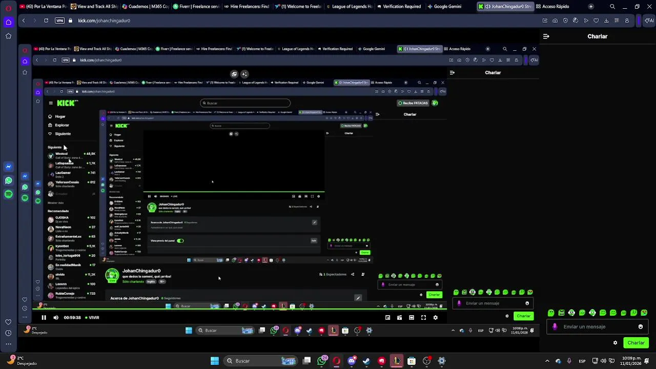Open the Opera GX main menu logo
This screenshot has height=369, width=656.
pyautogui.click(x=8, y=7)
